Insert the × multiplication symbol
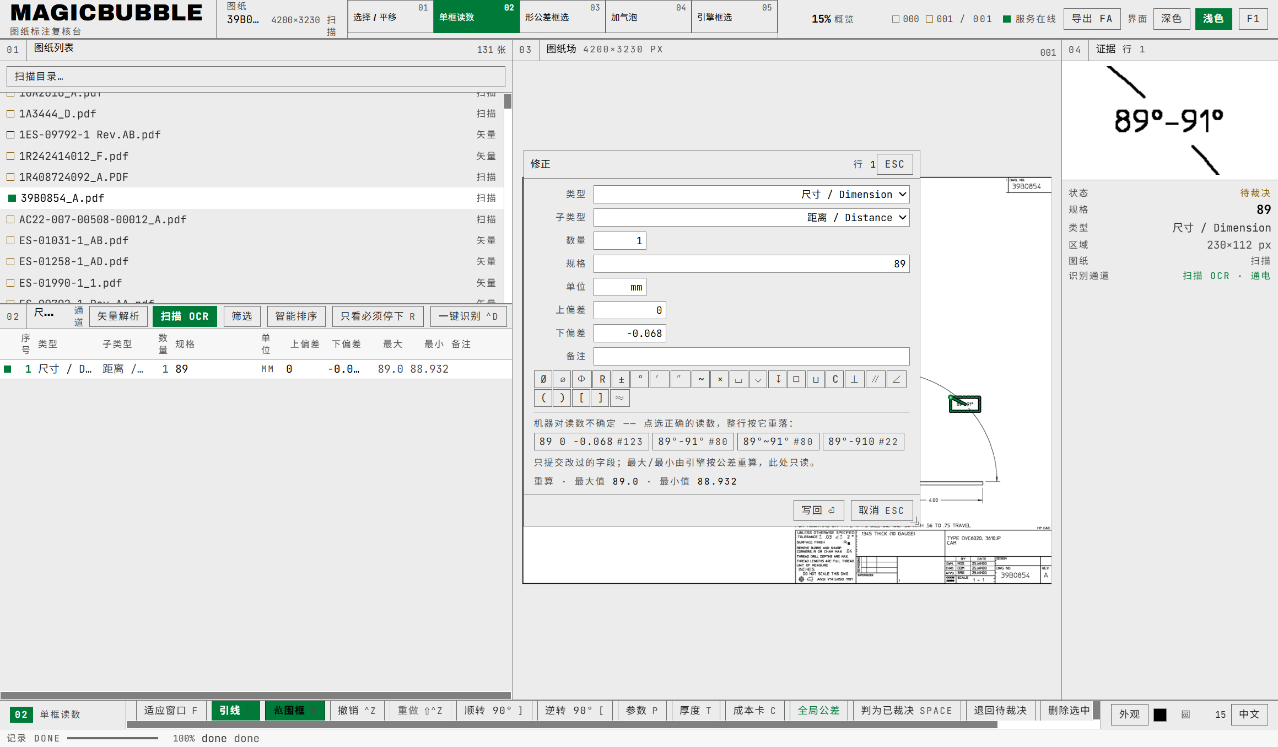Image resolution: width=1278 pixels, height=747 pixels. point(720,379)
